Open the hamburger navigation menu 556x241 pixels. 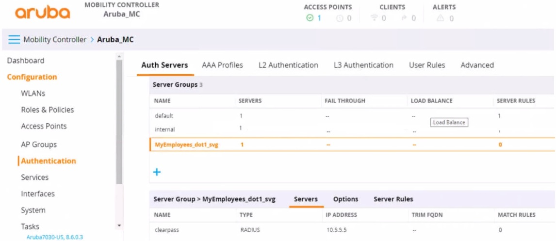pos(14,40)
